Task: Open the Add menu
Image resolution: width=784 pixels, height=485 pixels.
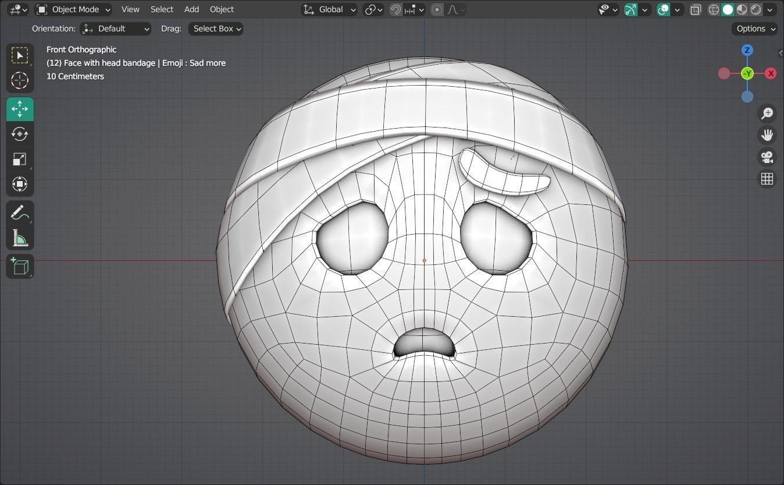Action: point(191,9)
